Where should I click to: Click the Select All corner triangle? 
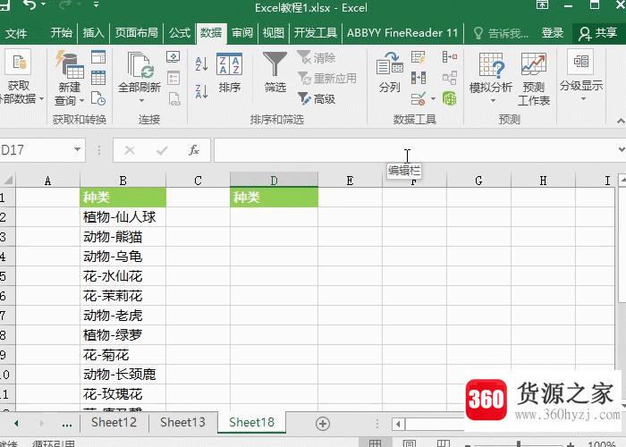pyautogui.click(x=8, y=181)
